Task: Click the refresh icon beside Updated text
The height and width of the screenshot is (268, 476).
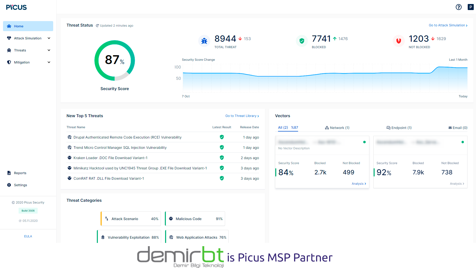Action: pyautogui.click(x=97, y=26)
